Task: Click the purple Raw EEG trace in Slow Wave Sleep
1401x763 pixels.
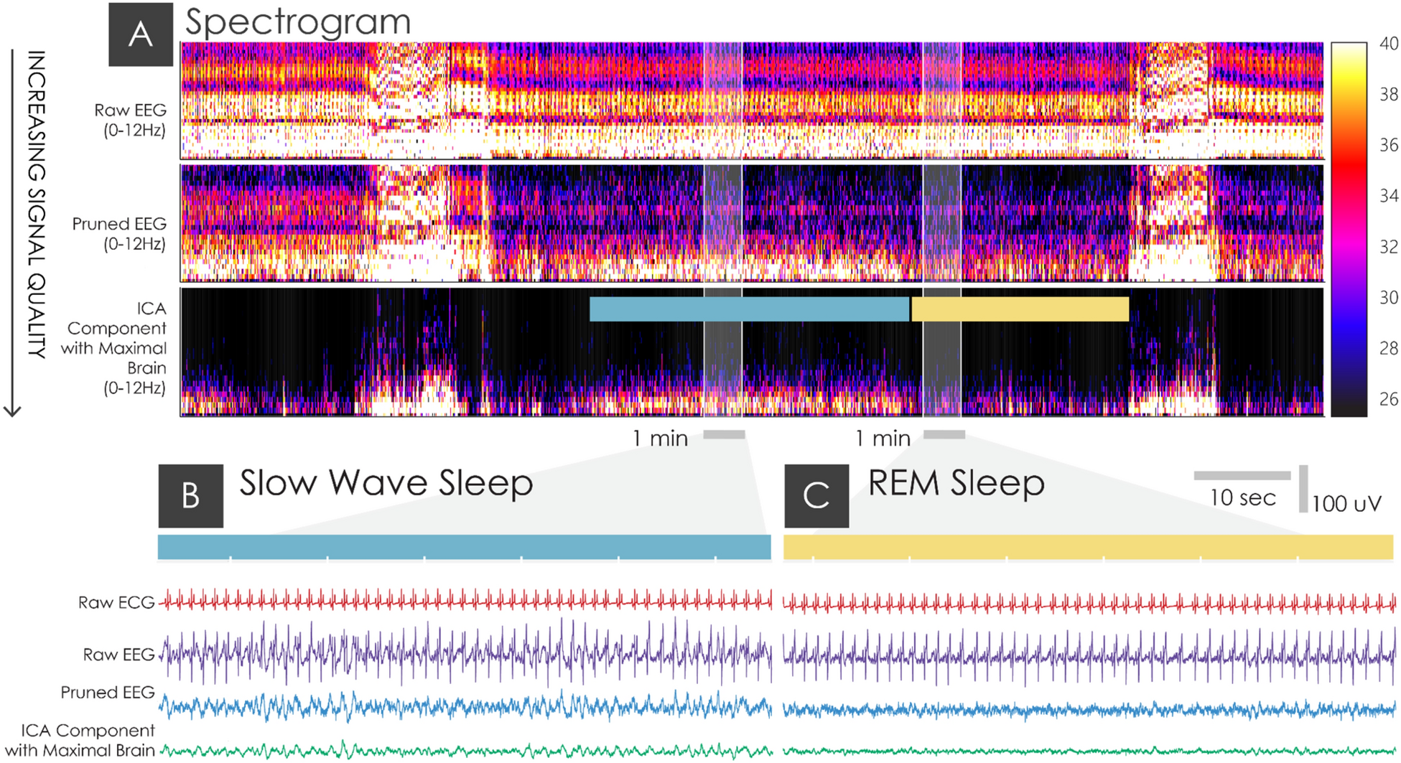Action: 465,652
